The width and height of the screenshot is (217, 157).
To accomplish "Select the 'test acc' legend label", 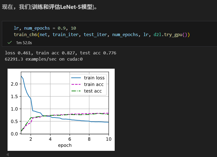I will coord(93,91).
